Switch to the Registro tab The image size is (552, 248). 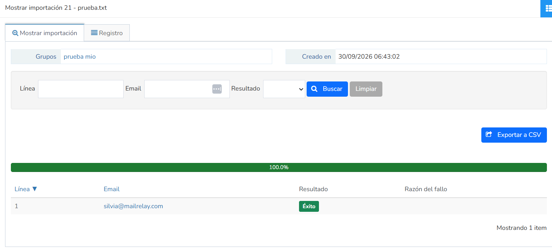[107, 33]
